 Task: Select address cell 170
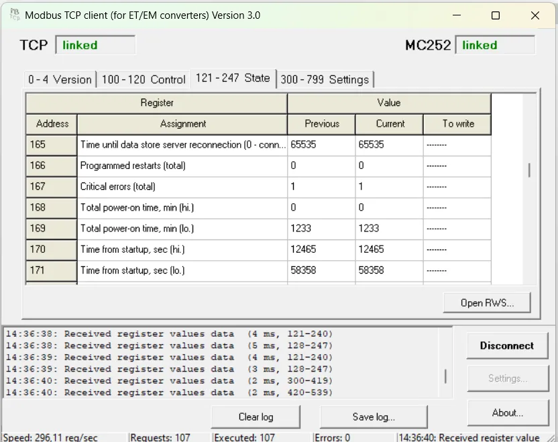(52, 250)
